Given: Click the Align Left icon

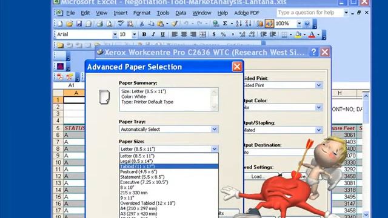Looking at the screenshot, I should [175, 35].
